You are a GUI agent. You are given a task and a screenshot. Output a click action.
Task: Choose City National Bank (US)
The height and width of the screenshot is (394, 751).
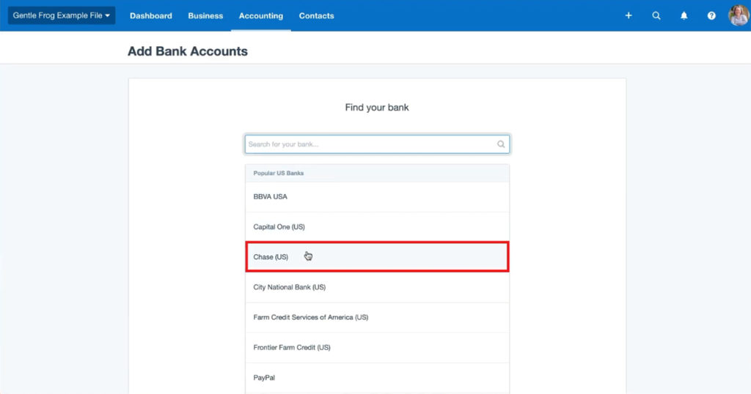pyautogui.click(x=377, y=287)
